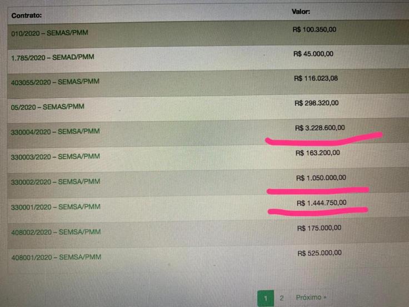Click the Valor column header
Image resolution: width=409 pixels, height=307 pixels.
click(x=301, y=11)
